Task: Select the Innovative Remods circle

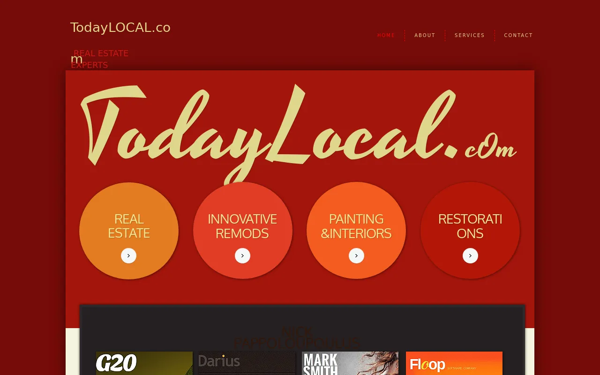Action: point(243,231)
